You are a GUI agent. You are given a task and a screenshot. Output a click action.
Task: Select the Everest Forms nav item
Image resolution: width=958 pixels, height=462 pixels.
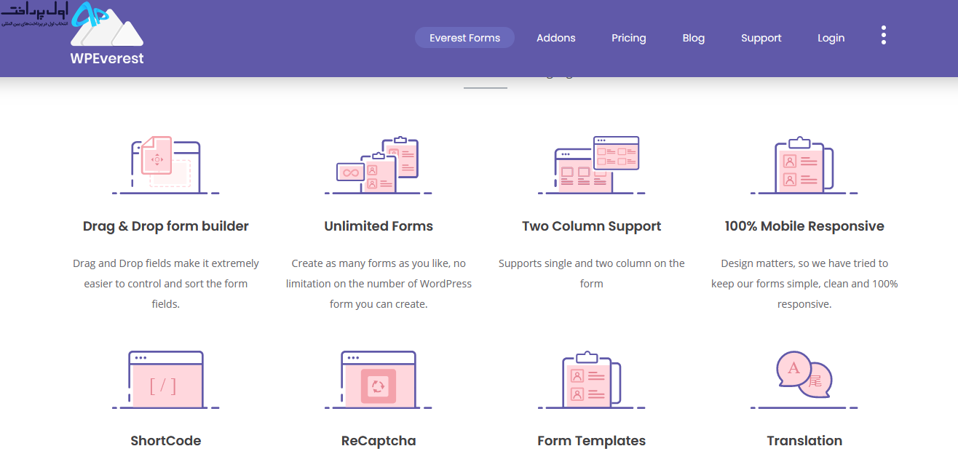click(464, 38)
